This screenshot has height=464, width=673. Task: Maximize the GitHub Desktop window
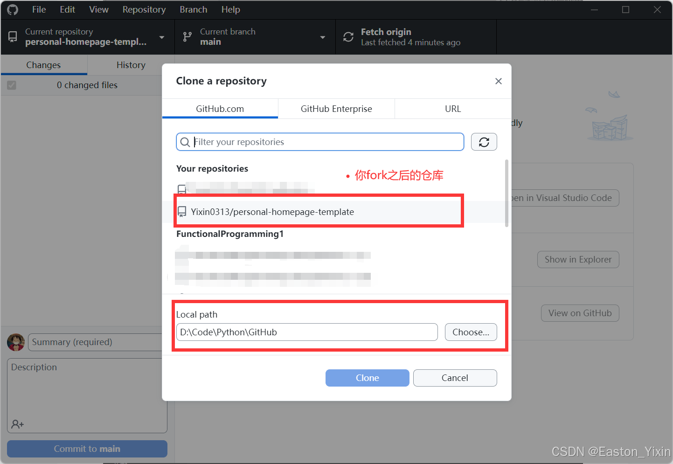coord(625,10)
